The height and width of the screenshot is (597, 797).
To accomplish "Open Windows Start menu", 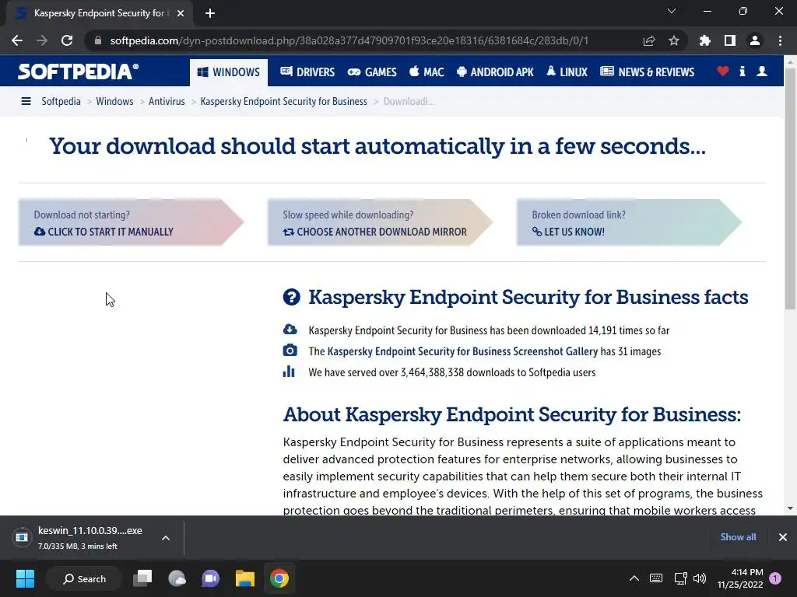I will pos(25,578).
